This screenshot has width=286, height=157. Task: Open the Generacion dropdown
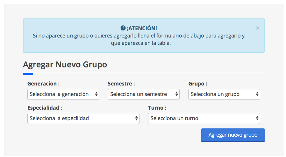(63, 94)
